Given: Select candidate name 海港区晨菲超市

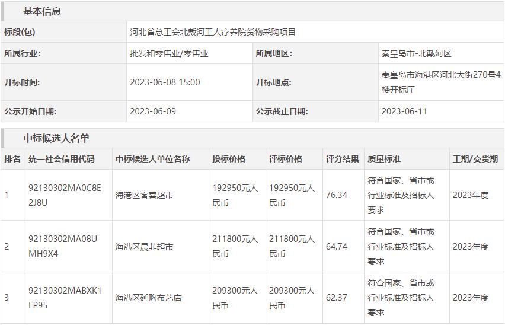Looking at the screenshot, I should (144, 247).
